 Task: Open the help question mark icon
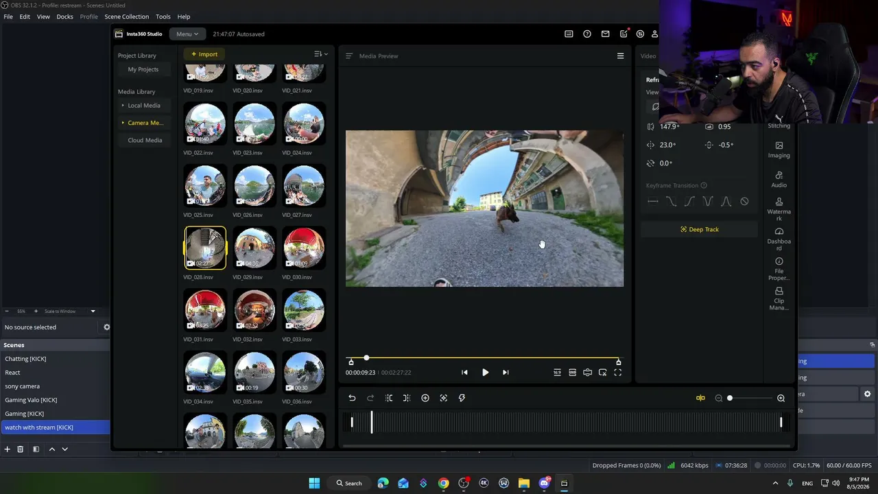[587, 34]
